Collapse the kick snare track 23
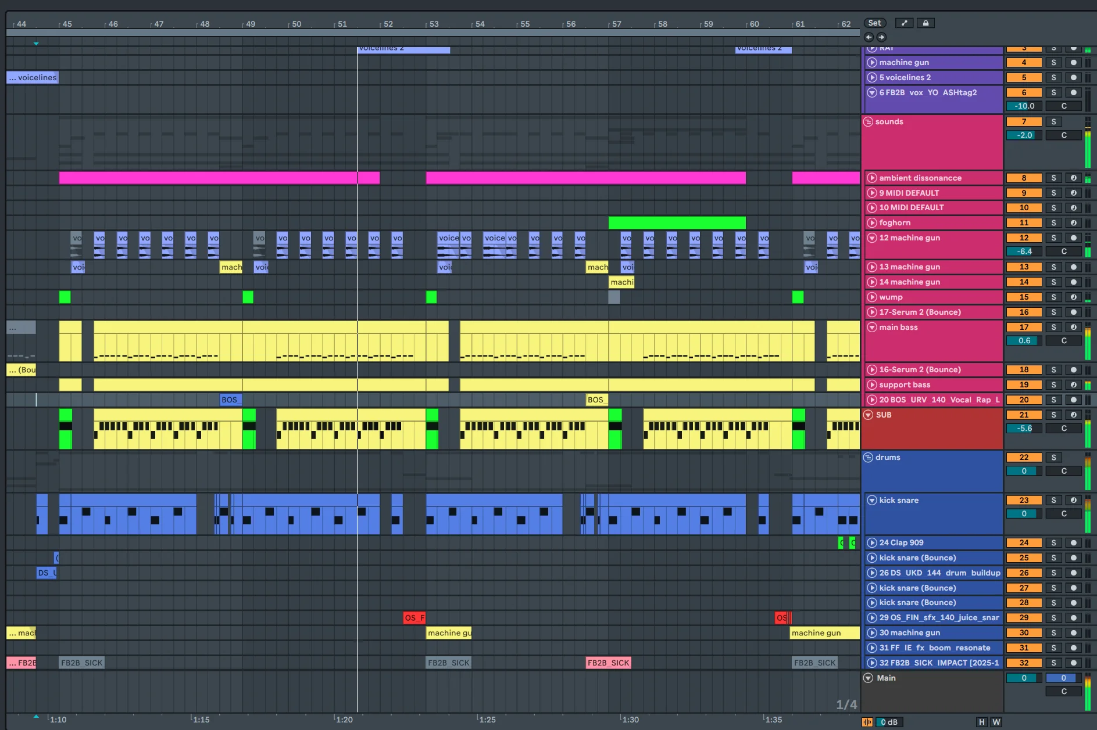 [872, 501]
